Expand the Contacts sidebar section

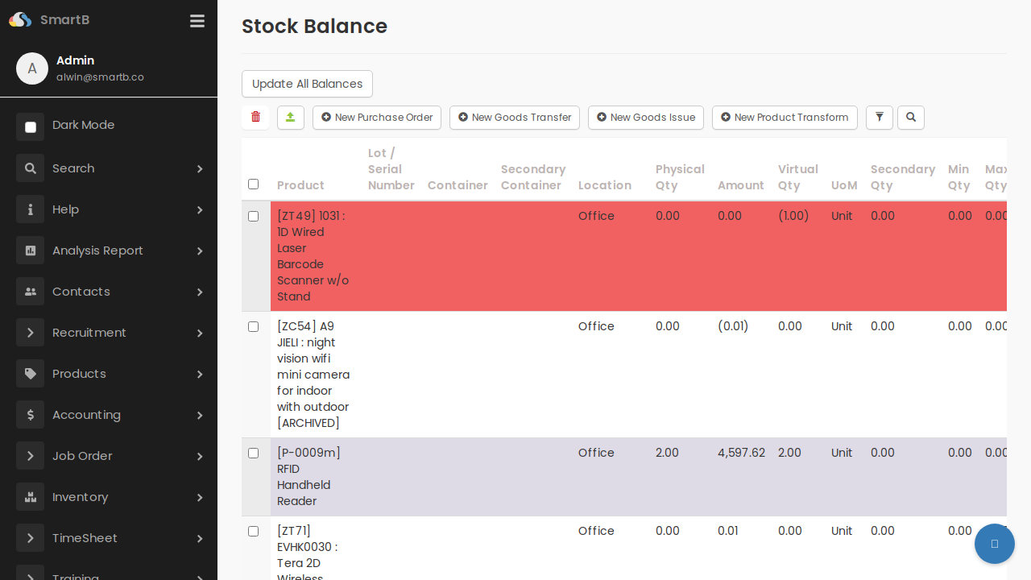pyautogui.click(x=200, y=292)
